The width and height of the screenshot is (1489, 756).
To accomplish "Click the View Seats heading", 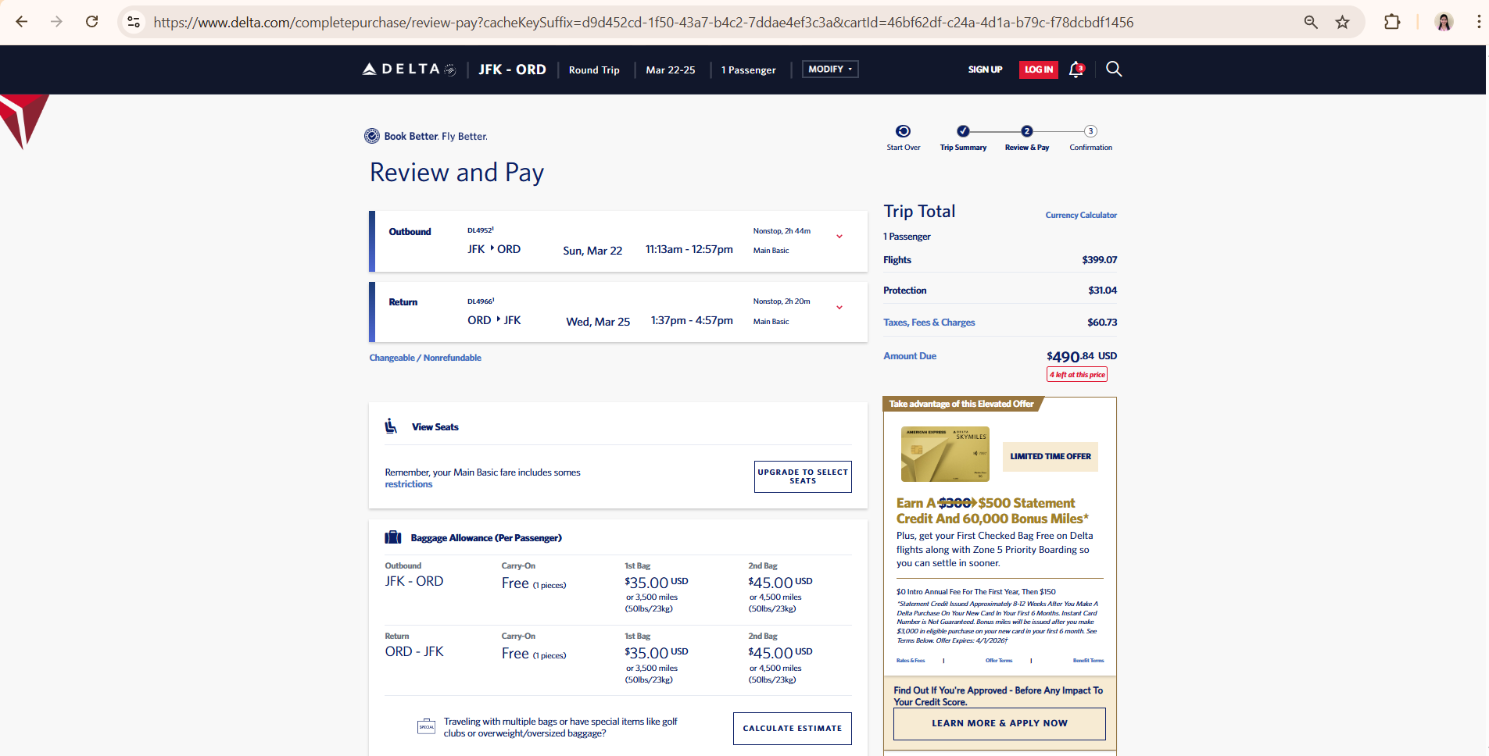I will click(x=435, y=427).
